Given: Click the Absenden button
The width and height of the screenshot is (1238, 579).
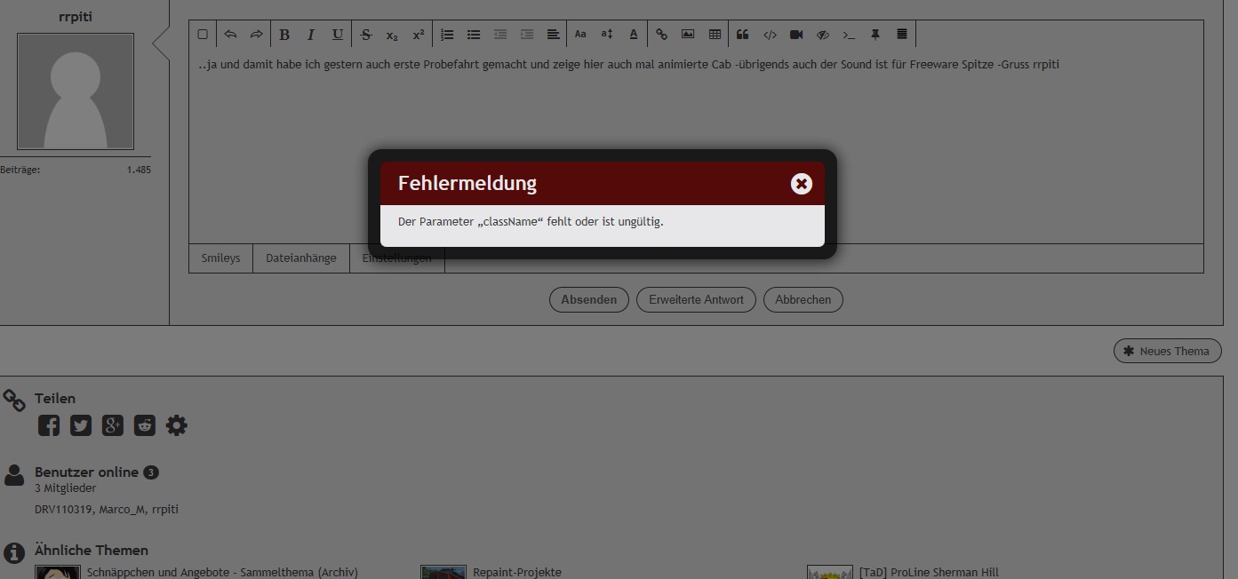Looking at the screenshot, I should (589, 300).
